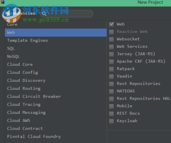Click the IntelliJ app icon in title bar

click(x=2, y=2)
